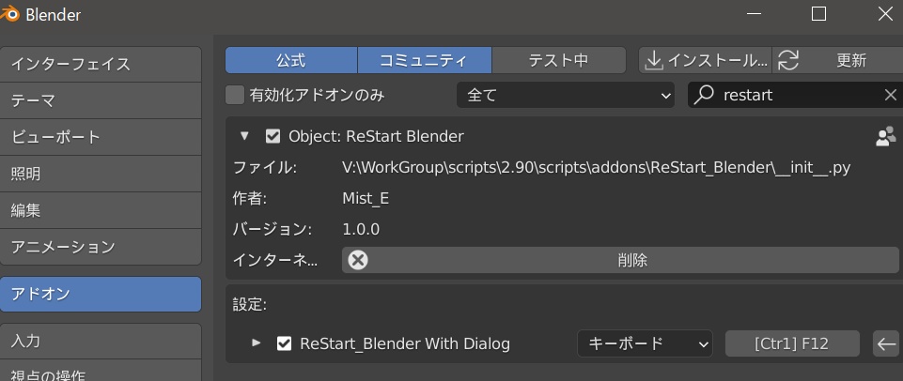Click the バージョン: label
Viewport: 903px width, 381px height.
pyautogui.click(x=272, y=230)
